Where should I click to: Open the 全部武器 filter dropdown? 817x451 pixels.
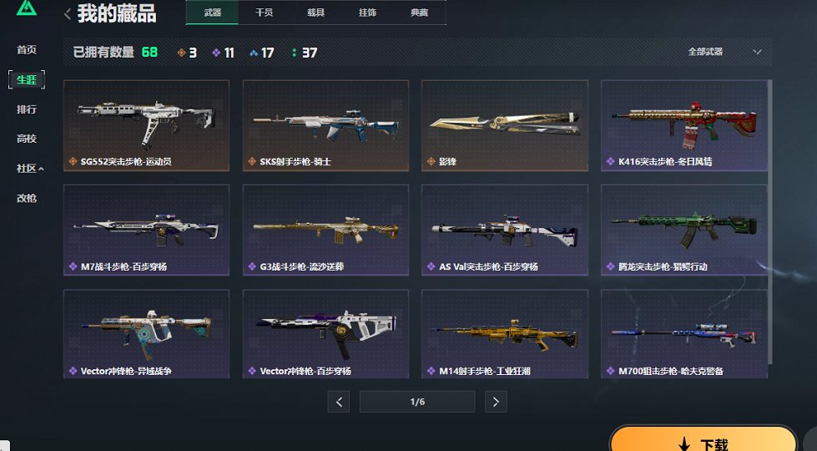pyautogui.click(x=724, y=52)
